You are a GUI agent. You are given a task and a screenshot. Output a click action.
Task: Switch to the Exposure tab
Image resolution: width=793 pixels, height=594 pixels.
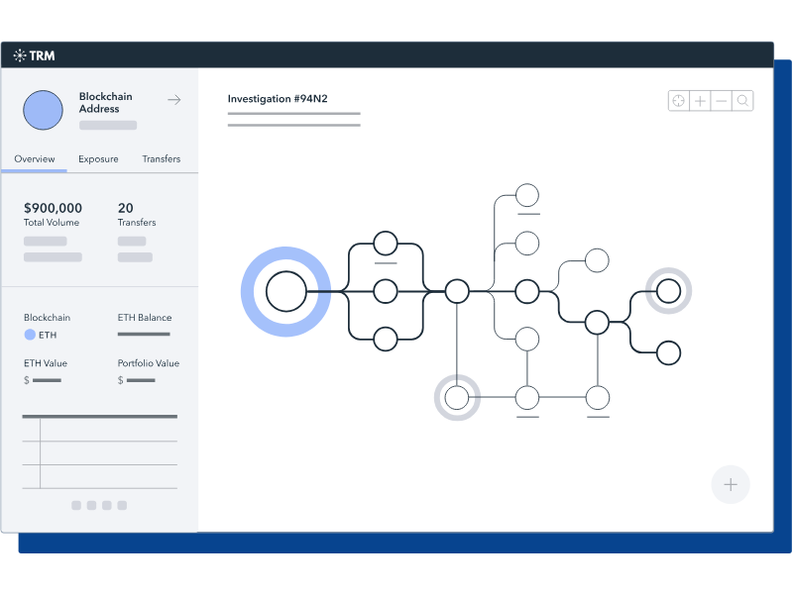tap(98, 158)
